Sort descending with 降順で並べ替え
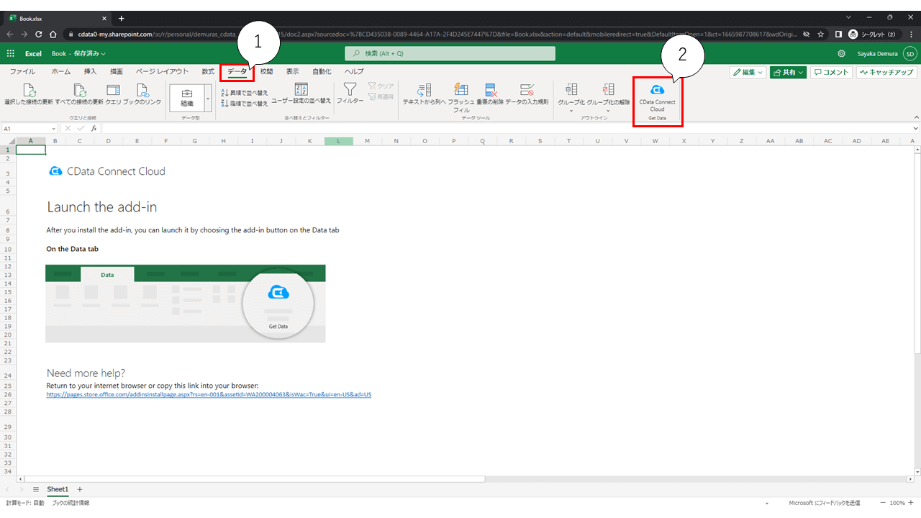921x518 pixels. pos(245,104)
